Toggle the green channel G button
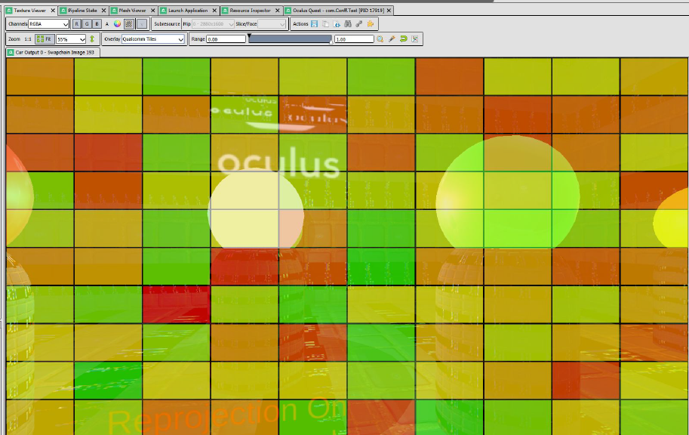This screenshot has height=435, width=689. click(x=87, y=23)
